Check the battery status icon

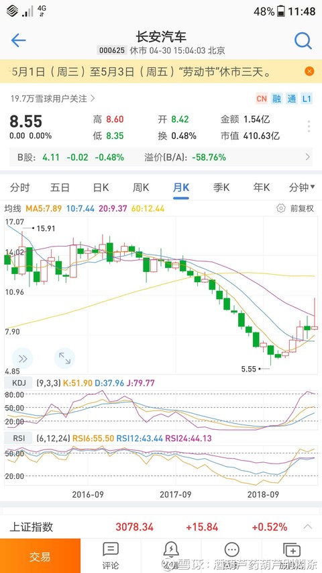(281, 11)
